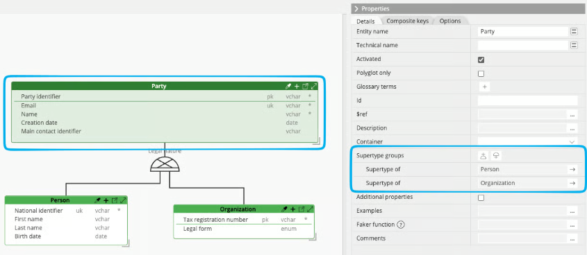
Task: Select the National identifier attribute
Action: 66,211
